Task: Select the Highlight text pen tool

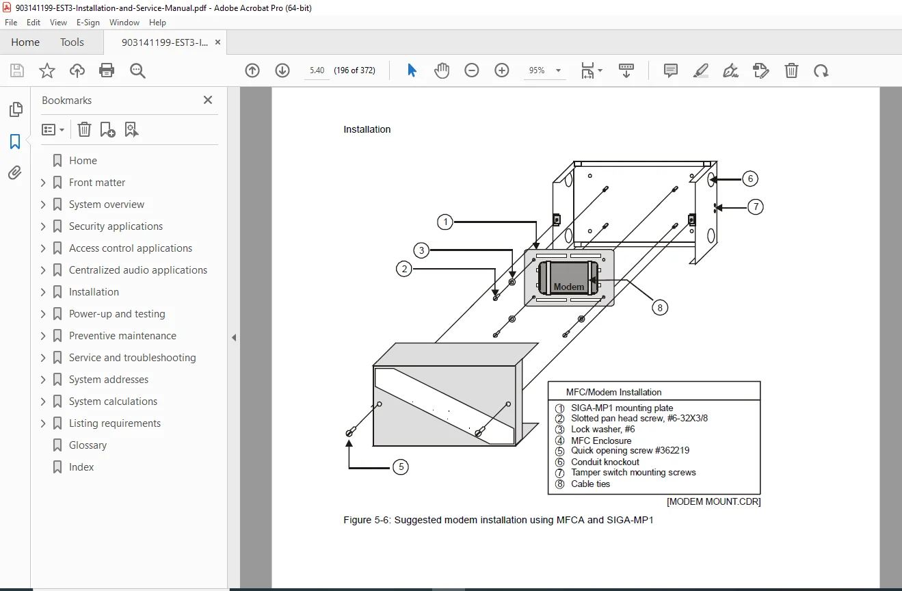Action: [x=701, y=70]
